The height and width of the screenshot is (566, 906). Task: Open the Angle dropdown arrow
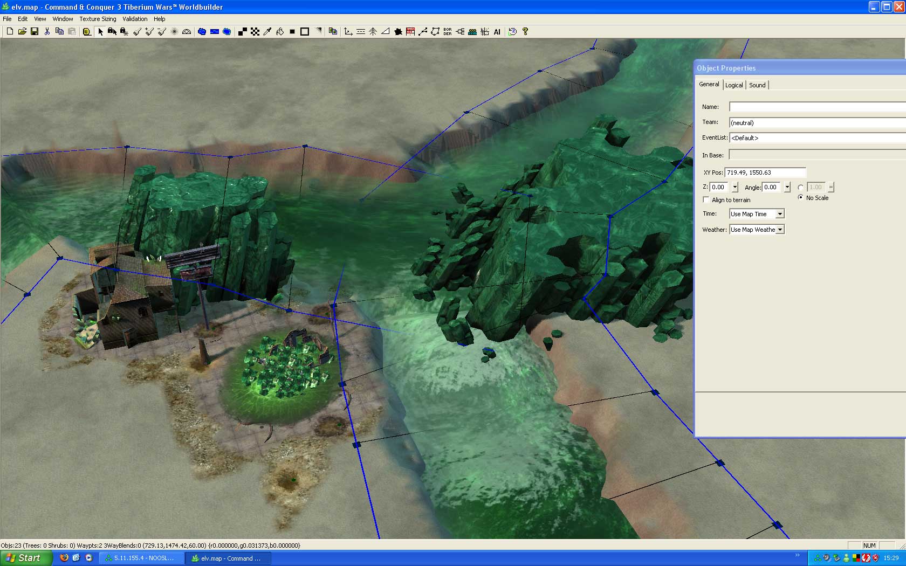(x=787, y=187)
